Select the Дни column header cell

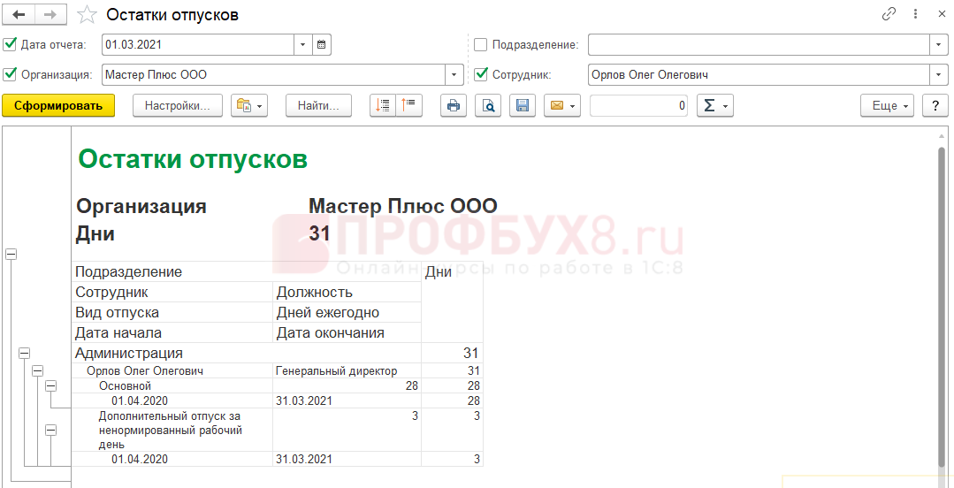453,301
